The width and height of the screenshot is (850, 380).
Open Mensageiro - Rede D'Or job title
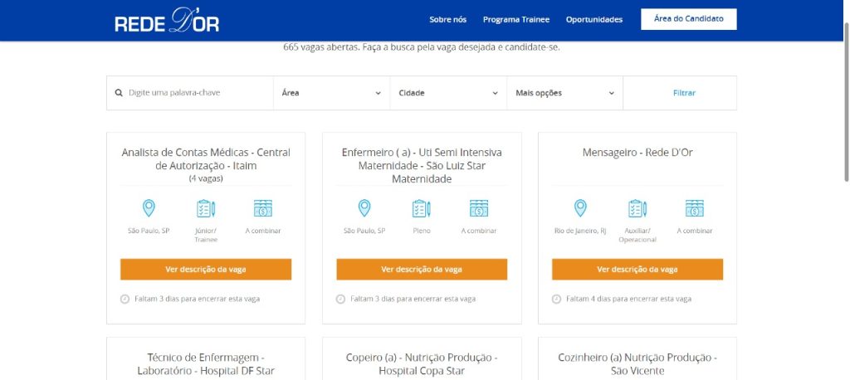pyautogui.click(x=637, y=153)
